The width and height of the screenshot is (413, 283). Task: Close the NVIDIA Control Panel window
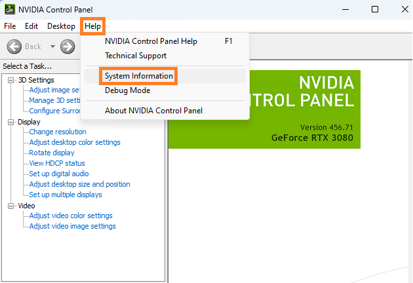tap(405, 9)
